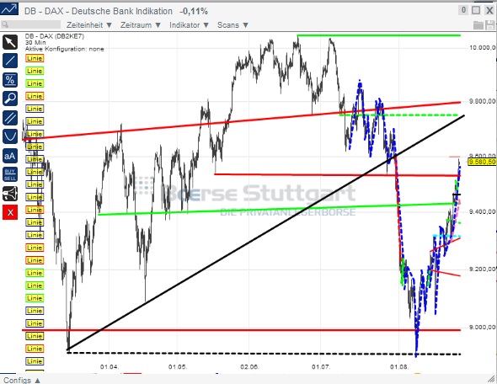
Task: Open the folder load icon
Action: pos(478,25)
